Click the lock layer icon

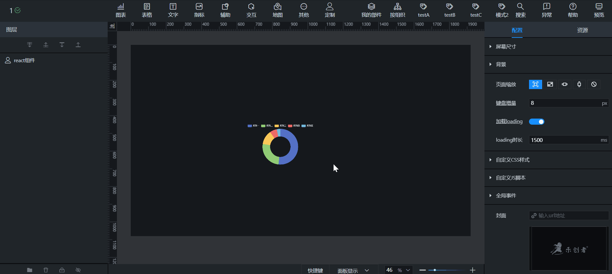tap(62, 270)
